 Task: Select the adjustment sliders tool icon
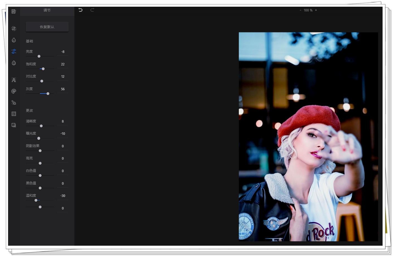tap(14, 52)
